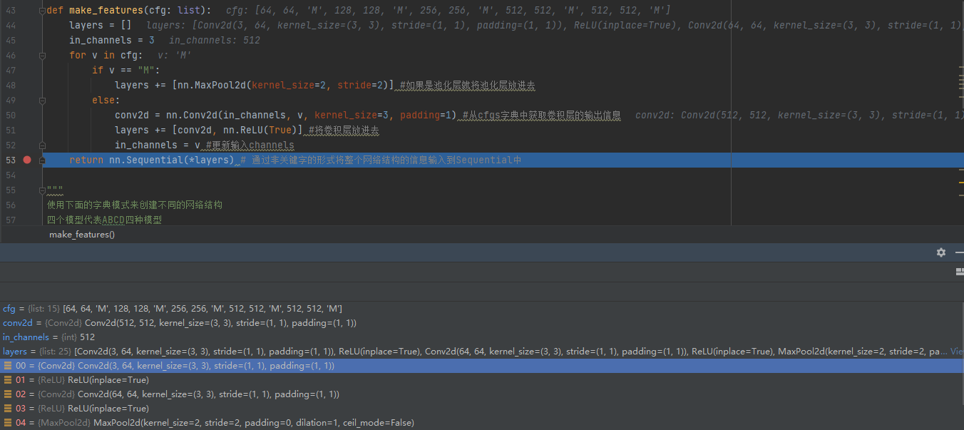964x430 pixels.
Task: Click fold end marker on line 53
Action: [43, 160]
